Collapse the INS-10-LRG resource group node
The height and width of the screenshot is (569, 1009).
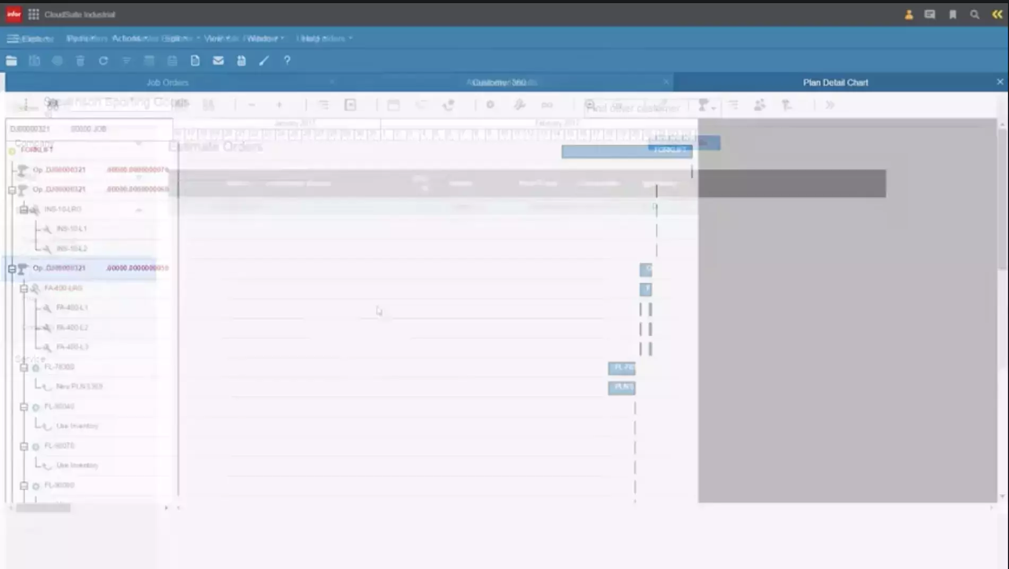click(23, 209)
